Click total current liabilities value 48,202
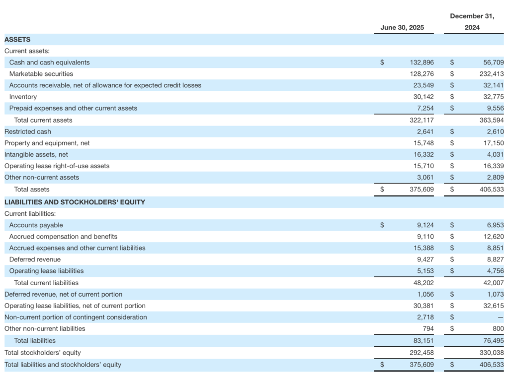Screen dimensions: 509x378 pyautogui.click(x=424, y=283)
